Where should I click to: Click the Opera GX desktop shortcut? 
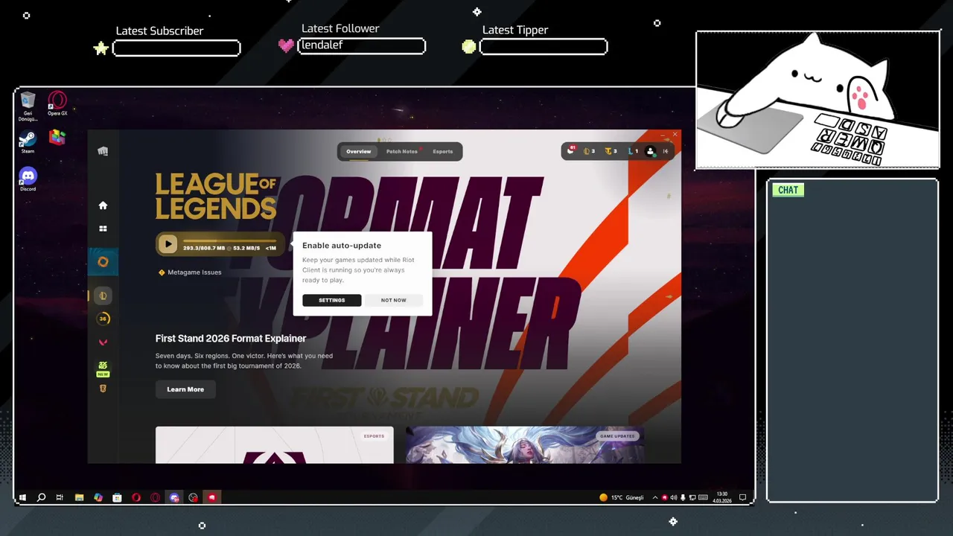point(57,103)
